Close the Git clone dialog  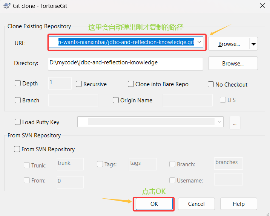pos(262,6)
